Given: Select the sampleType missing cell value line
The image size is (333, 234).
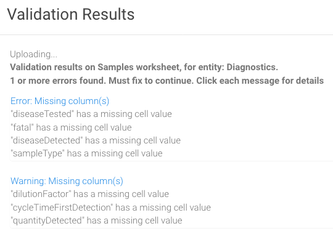Looking at the screenshot, I should click(86, 153).
